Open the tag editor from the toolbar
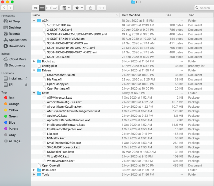 tap(101, 8)
